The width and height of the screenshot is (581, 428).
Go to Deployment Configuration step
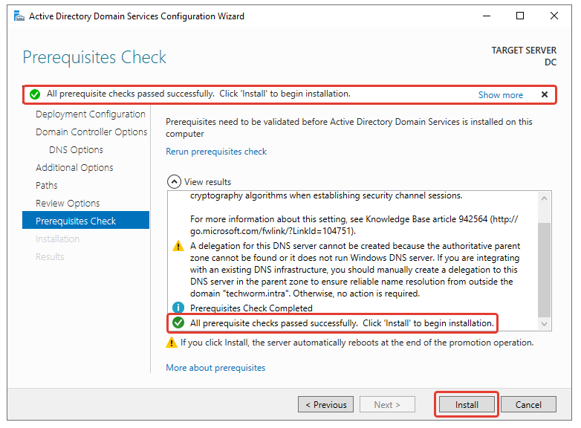pyautogui.click(x=90, y=114)
